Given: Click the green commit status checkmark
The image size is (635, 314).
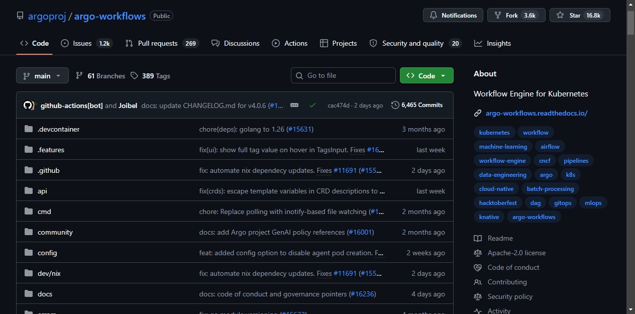Looking at the screenshot, I should point(312,106).
